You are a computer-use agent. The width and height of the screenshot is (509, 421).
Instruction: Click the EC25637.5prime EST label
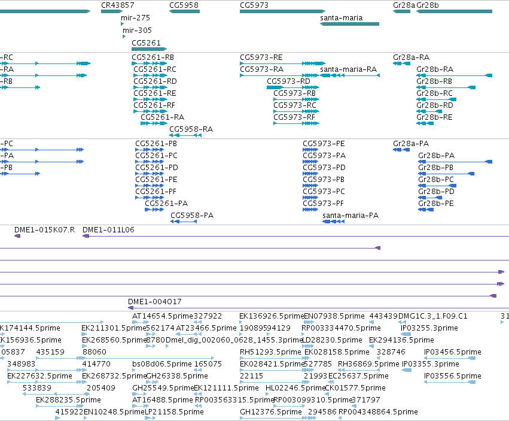point(358,376)
